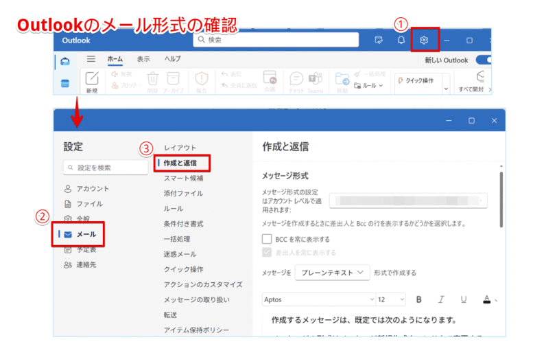Switch to the ホーム tab
Screen dimensions: 557x355
click(x=115, y=59)
